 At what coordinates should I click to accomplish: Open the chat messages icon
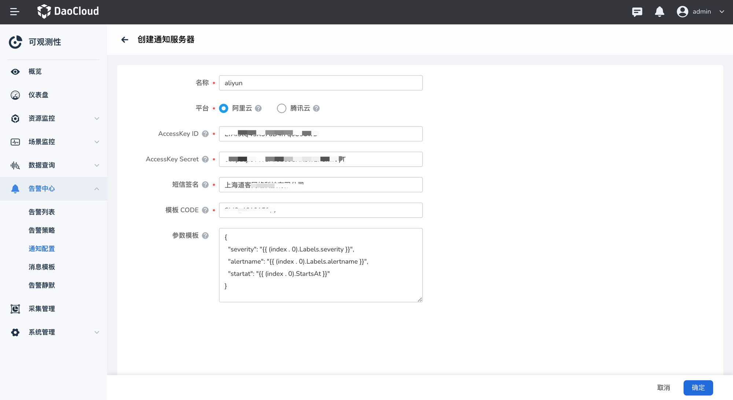pos(637,12)
